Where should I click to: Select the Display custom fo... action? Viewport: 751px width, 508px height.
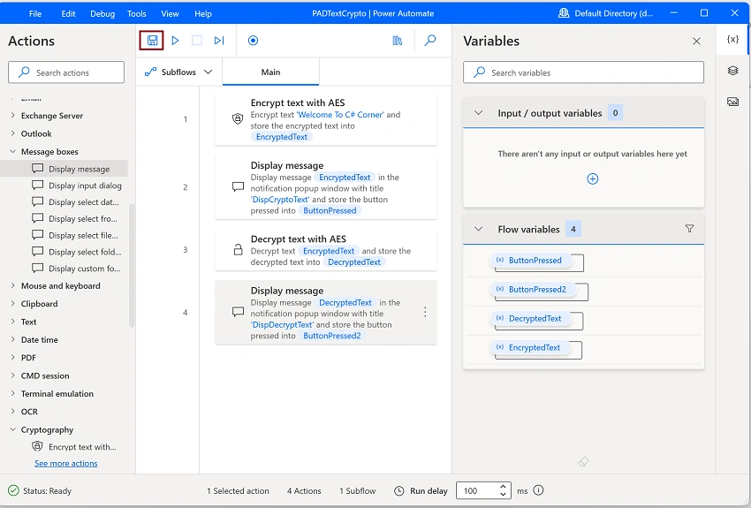pos(77,269)
